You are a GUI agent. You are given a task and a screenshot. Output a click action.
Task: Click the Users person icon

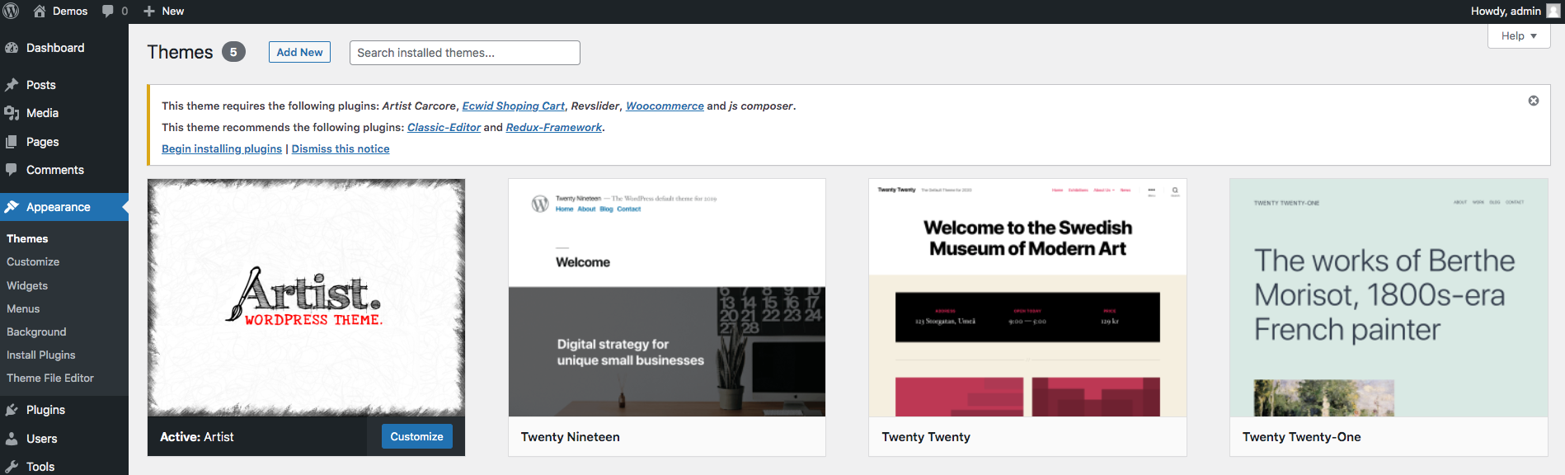click(x=12, y=439)
